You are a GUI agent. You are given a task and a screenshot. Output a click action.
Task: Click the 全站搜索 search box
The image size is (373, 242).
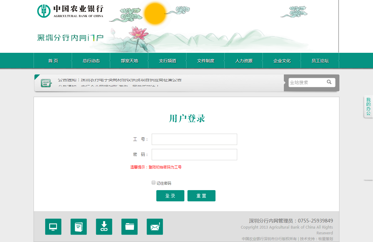pos(306,82)
